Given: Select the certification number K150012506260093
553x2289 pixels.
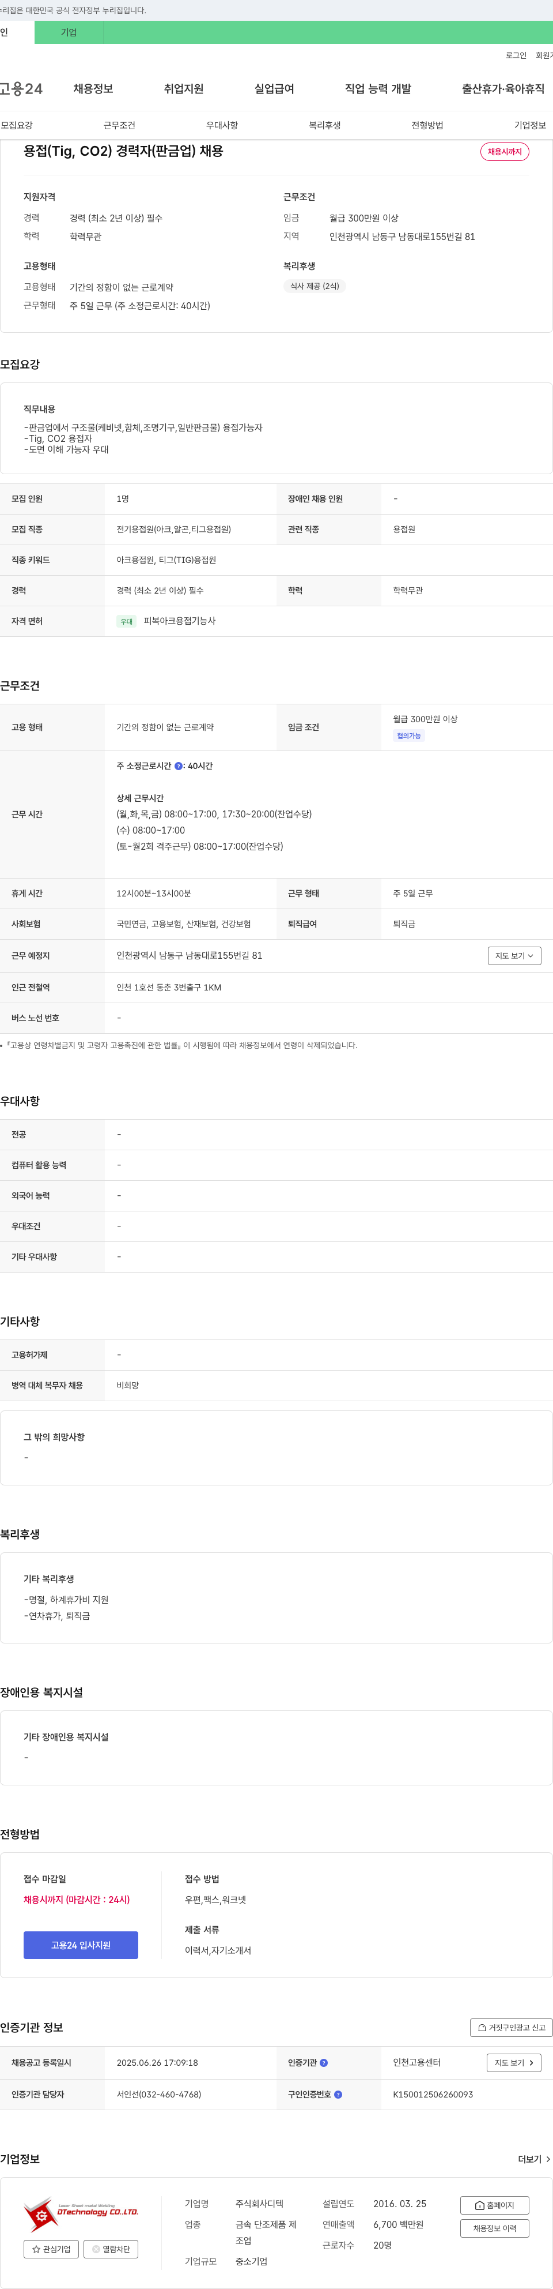Looking at the screenshot, I should pos(433,2095).
